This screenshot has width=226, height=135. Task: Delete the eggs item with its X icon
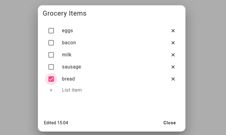173,31
